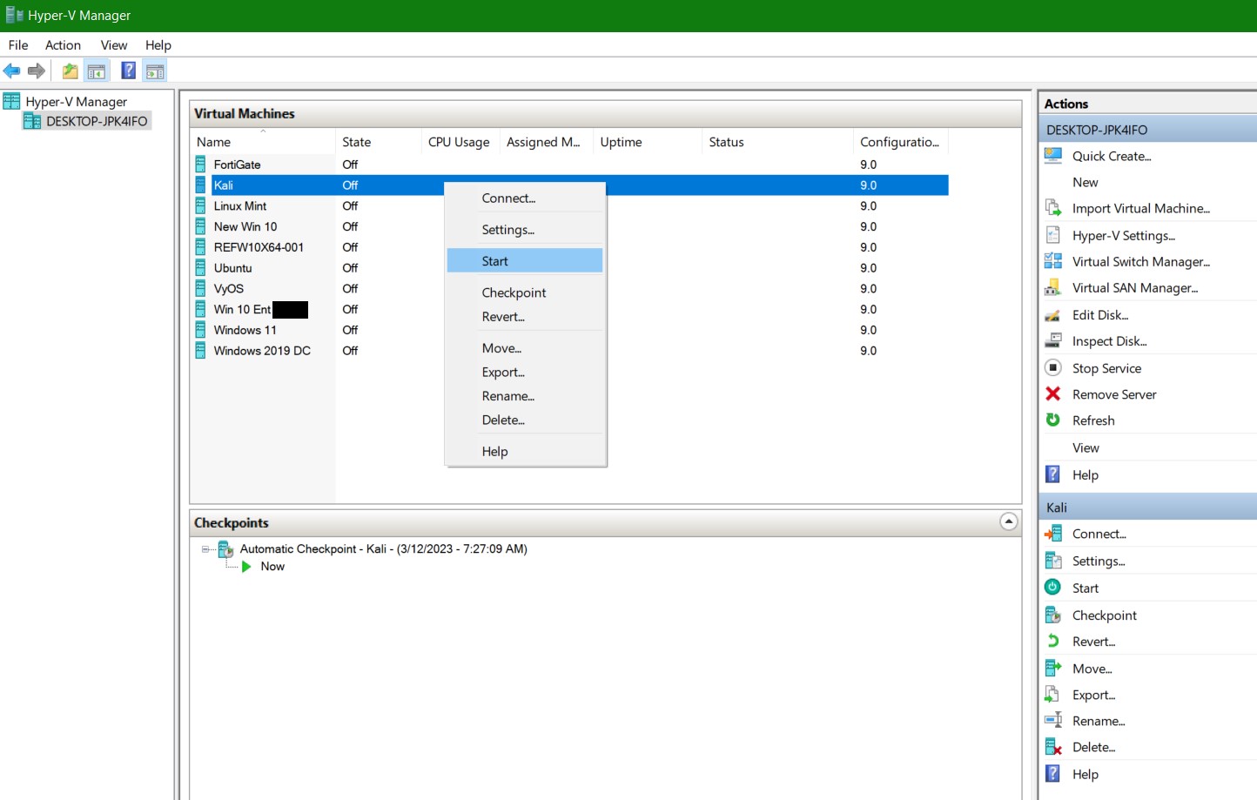Click the Edit Disk icon
This screenshot has width=1257, height=800.
pyautogui.click(x=1053, y=315)
